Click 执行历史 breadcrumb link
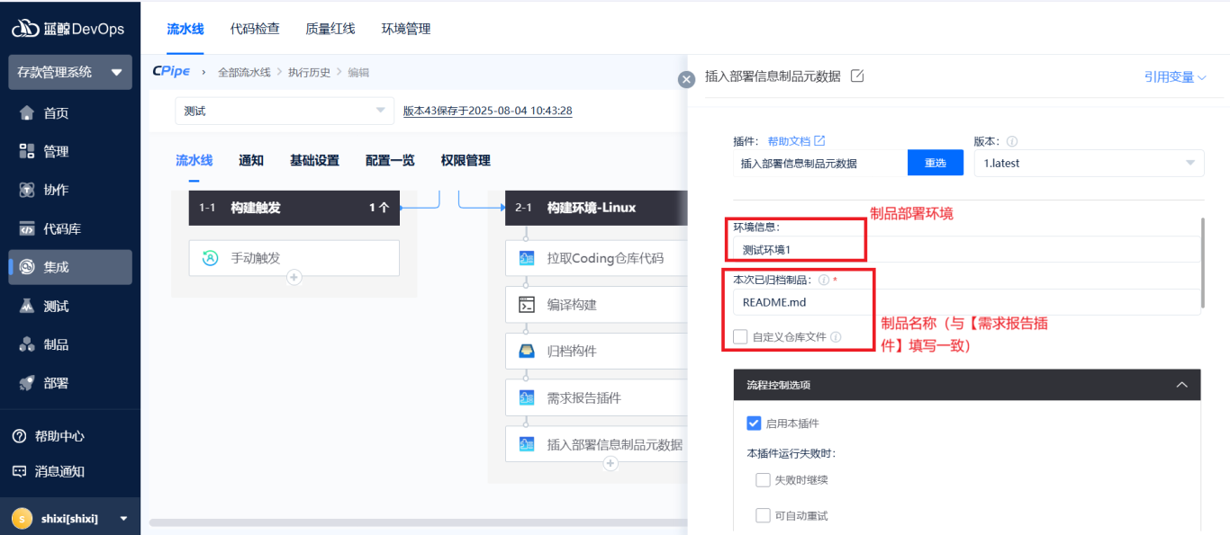 coord(309,72)
